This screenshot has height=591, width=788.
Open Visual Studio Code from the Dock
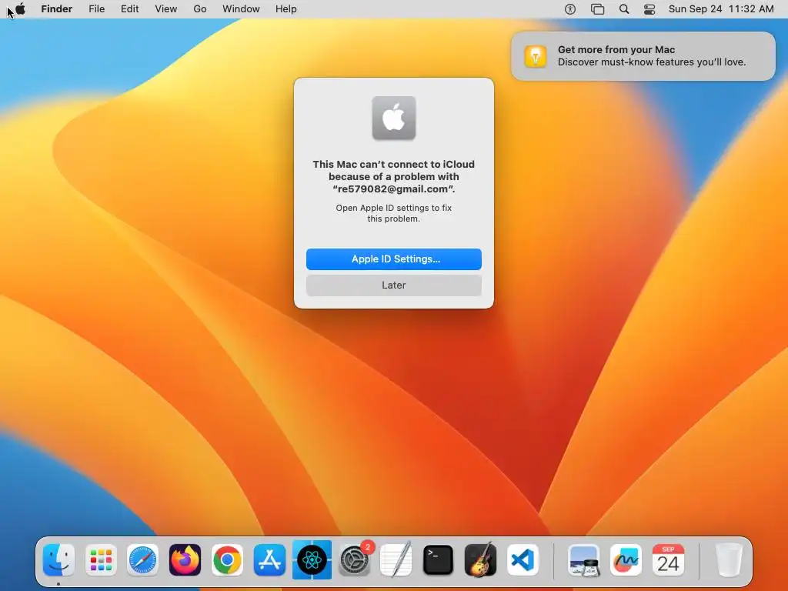(x=523, y=559)
